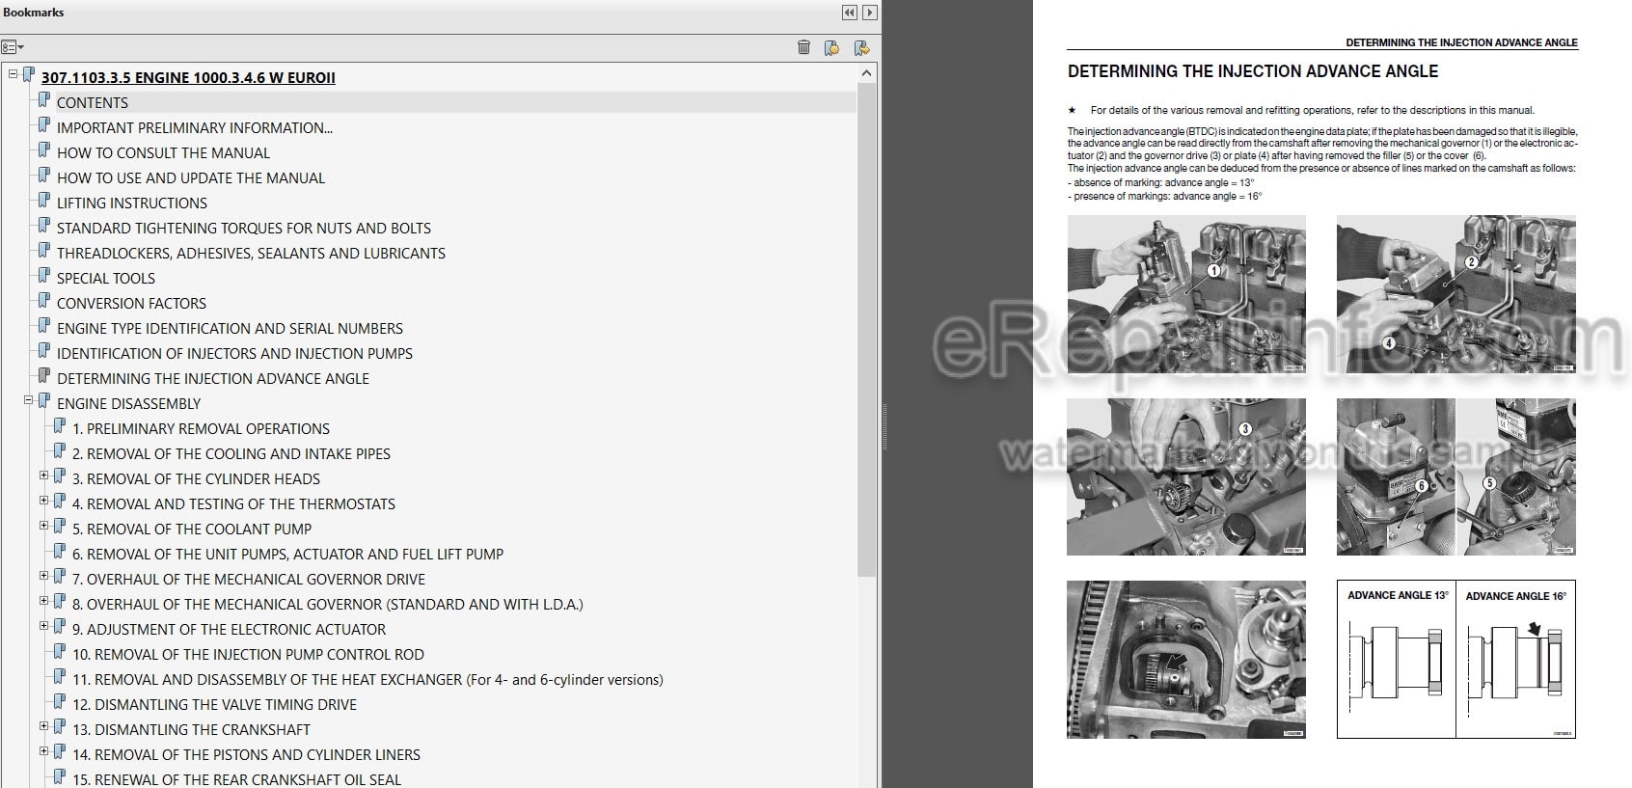Image resolution: width=1632 pixels, height=788 pixels.
Task: Select HOW TO USE AND UPDATE THE MANUAL
Action: [191, 178]
